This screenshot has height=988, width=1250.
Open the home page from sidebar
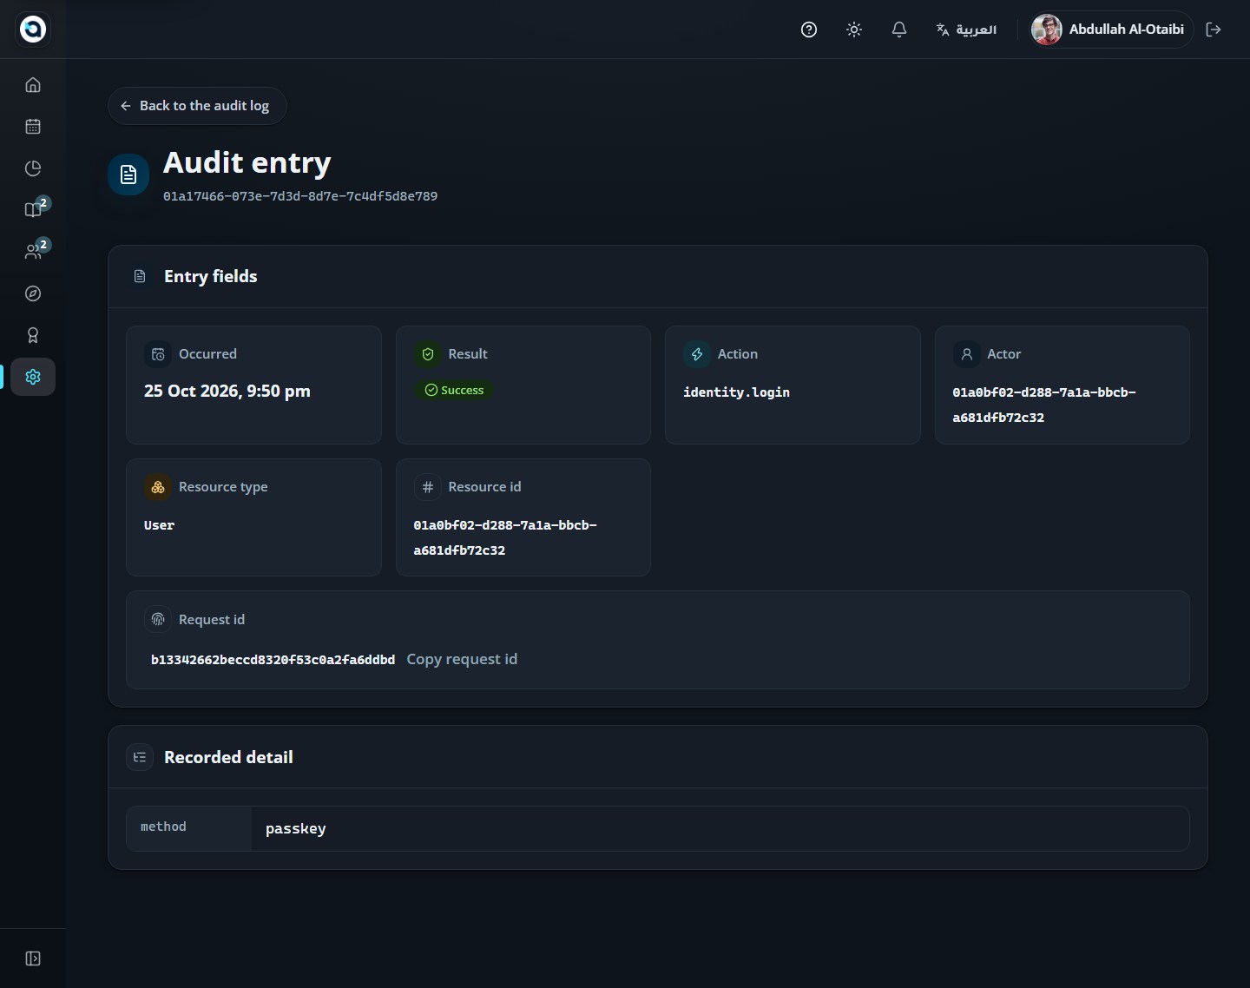33,85
